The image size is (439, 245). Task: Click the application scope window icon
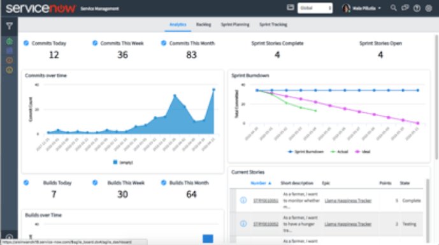click(291, 8)
